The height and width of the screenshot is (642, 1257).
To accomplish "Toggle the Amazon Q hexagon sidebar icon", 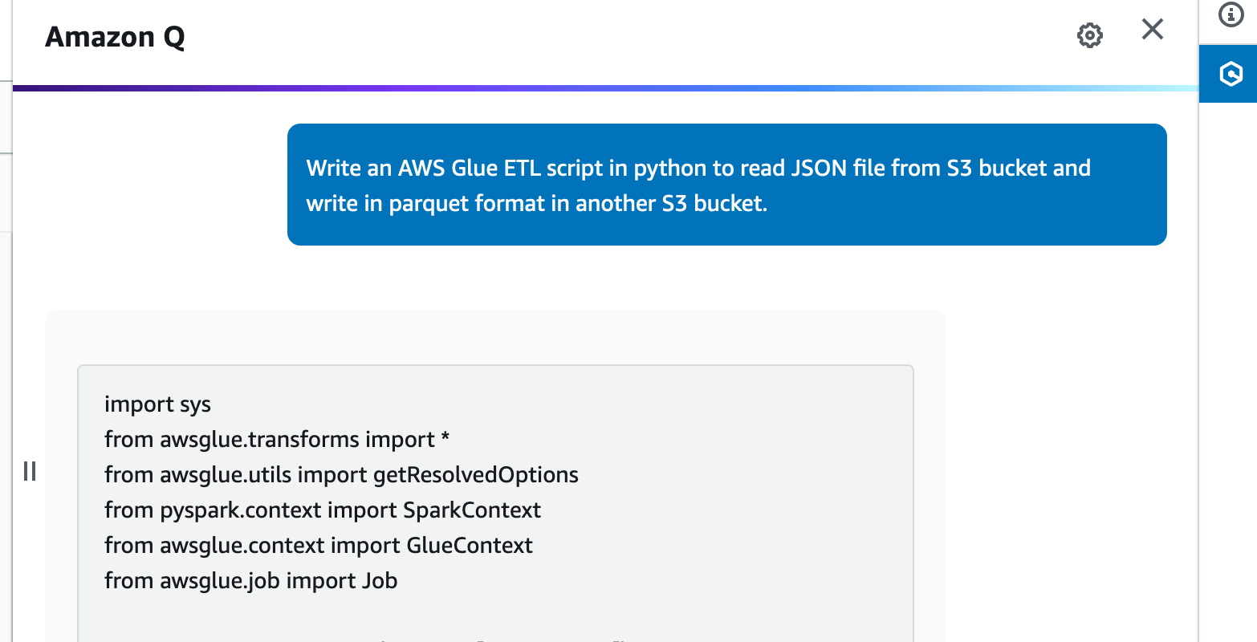I will [x=1230, y=75].
